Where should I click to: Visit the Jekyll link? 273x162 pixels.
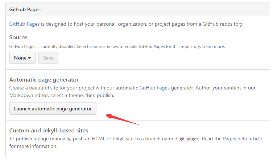119,139
